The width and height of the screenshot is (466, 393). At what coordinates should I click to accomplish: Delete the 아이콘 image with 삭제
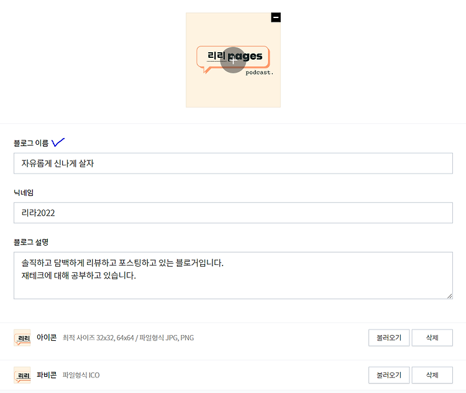[x=432, y=338]
